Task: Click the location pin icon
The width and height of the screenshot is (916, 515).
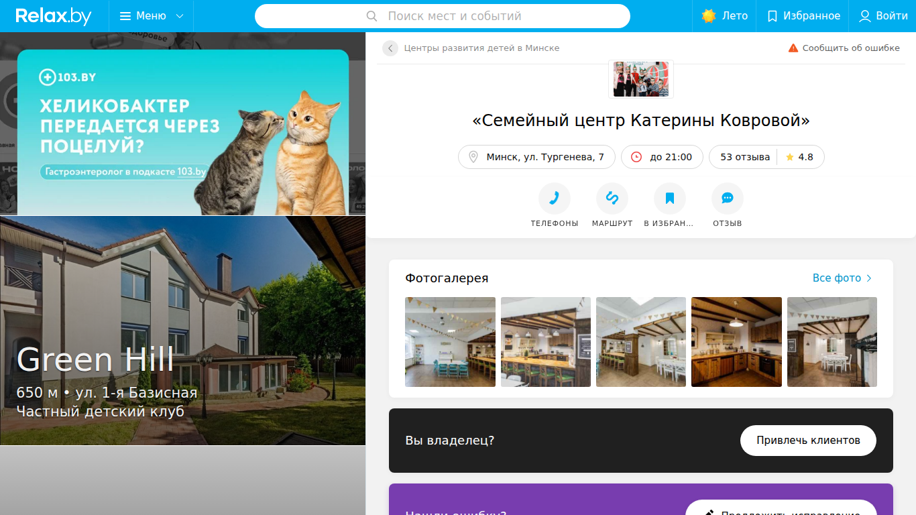Action: click(x=473, y=157)
